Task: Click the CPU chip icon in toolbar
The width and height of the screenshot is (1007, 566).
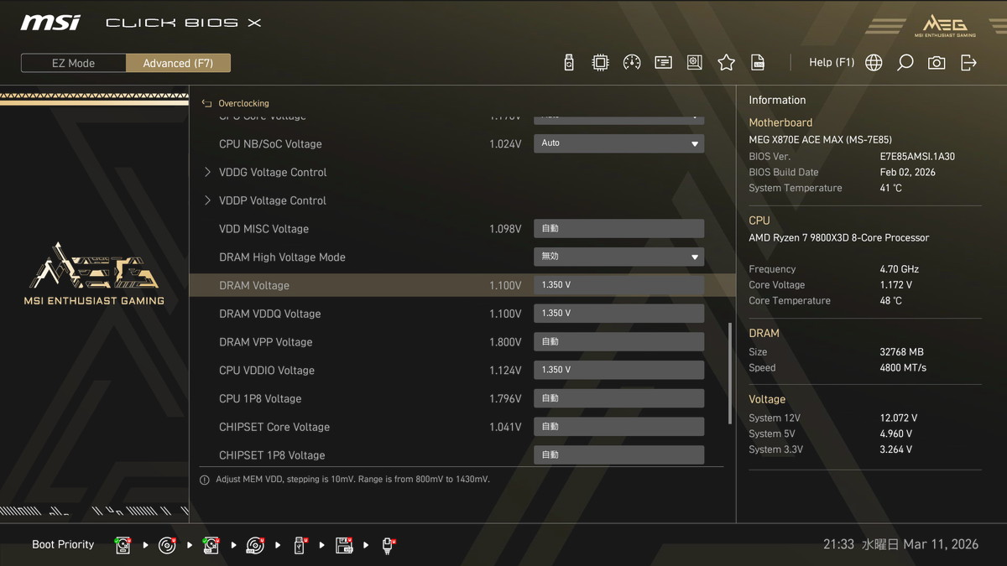Action: [600, 63]
